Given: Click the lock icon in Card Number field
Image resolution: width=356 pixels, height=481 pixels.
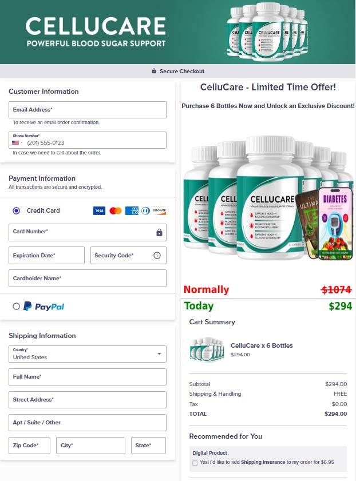Looking at the screenshot, I should point(159,232).
